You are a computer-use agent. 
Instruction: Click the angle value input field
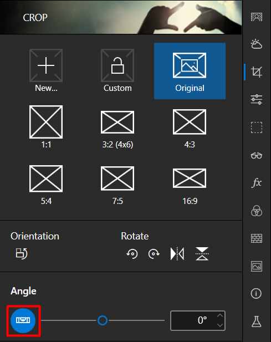click(x=198, y=320)
